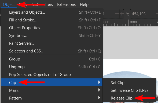Choose Layers and Objects entry
The height and width of the screenshot is (103, 158).
pyautogui.click(x=52, y=12)
